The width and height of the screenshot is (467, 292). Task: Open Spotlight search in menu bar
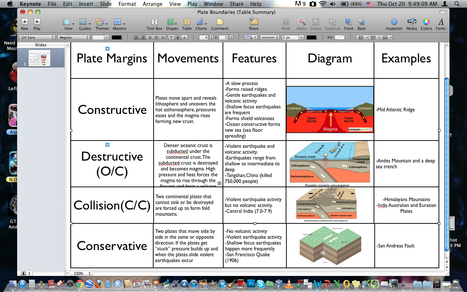457,4
